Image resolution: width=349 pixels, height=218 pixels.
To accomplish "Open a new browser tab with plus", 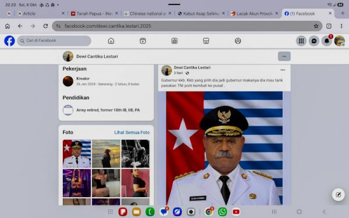I will (x=343, y=13).
